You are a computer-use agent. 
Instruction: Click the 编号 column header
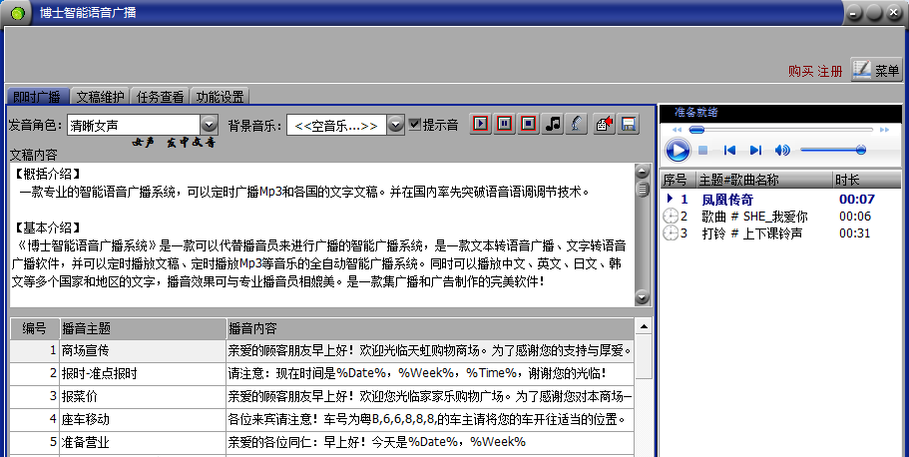click(35, 329)
